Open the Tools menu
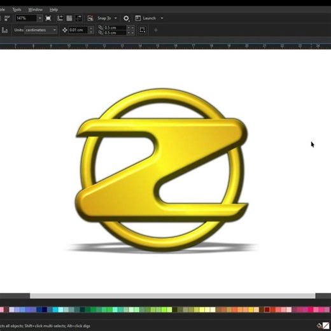Screen dimensions: 331x331 click(x=17, y=10)
